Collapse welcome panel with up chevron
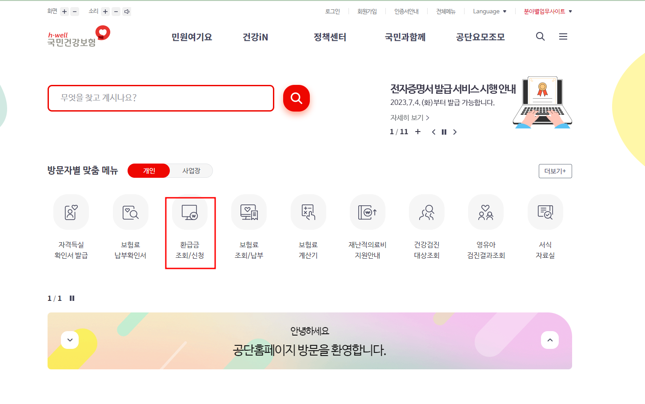The image size is (645, 404). click(x=550, y=340)
